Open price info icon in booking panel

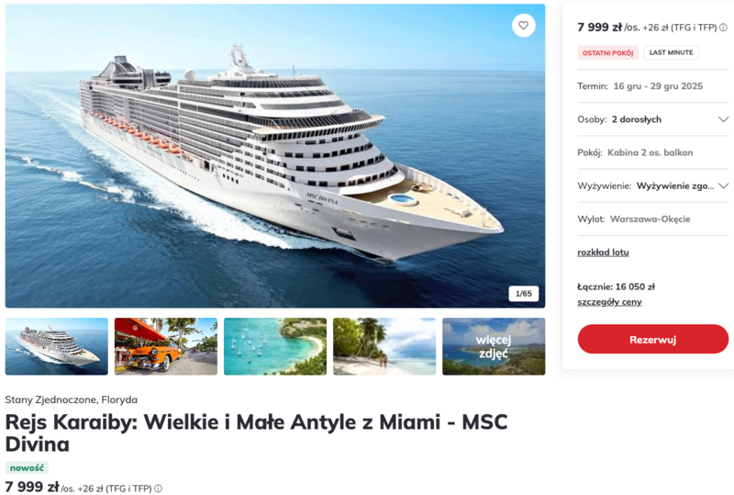pos(723,28)
